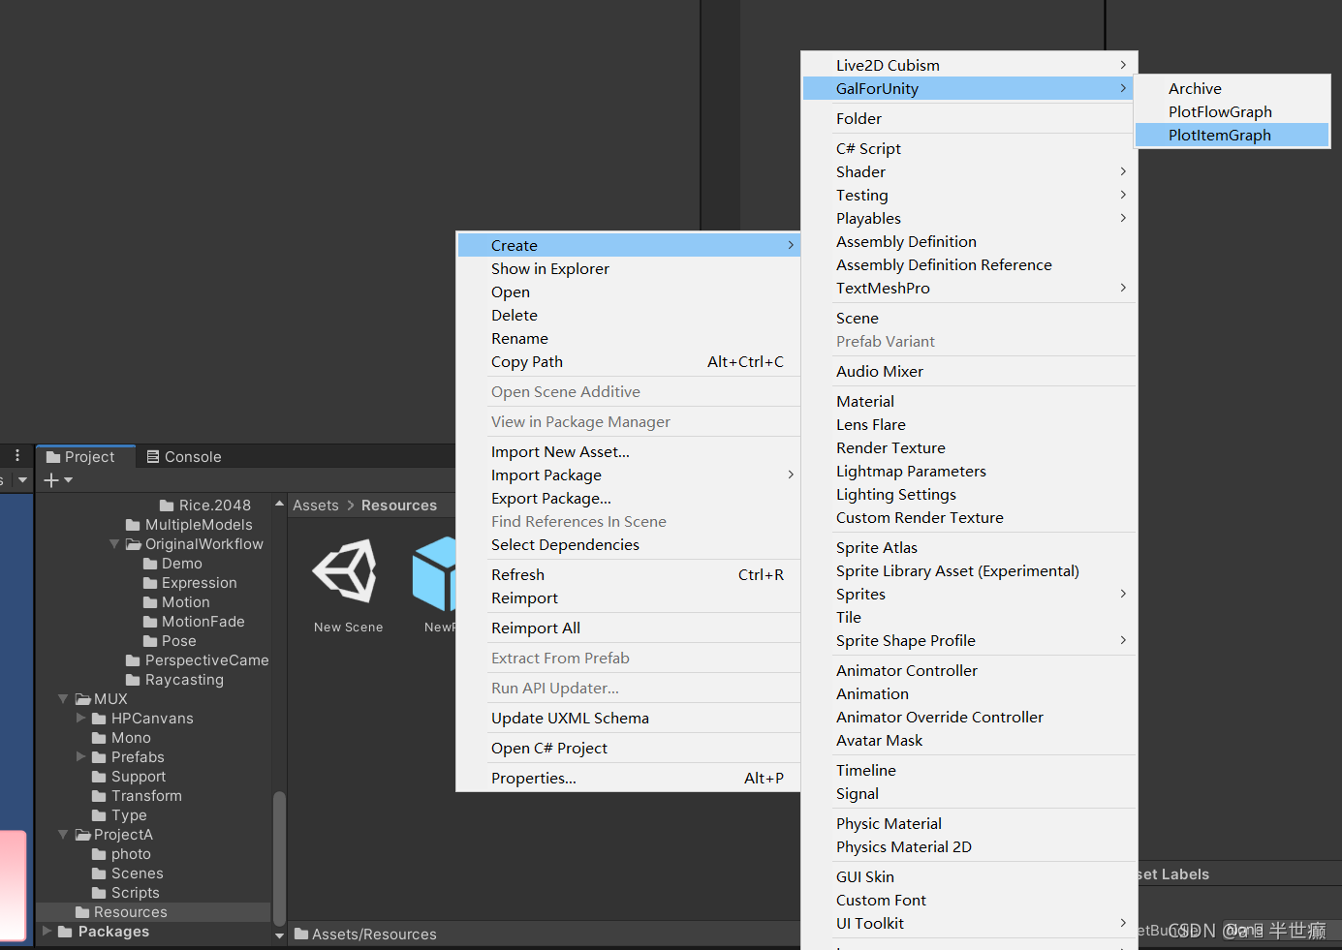
Task: Click Reimport All in context menu
Action: point(629,628)
